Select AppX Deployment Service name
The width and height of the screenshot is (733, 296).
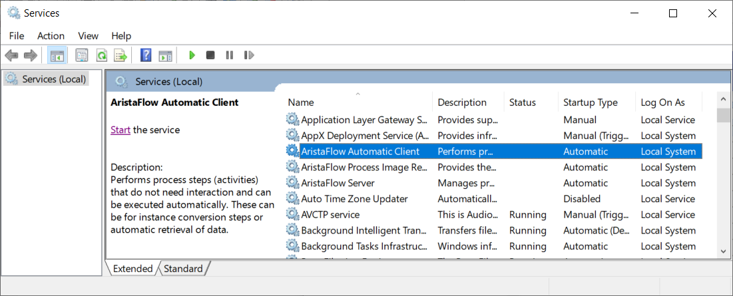365,136
